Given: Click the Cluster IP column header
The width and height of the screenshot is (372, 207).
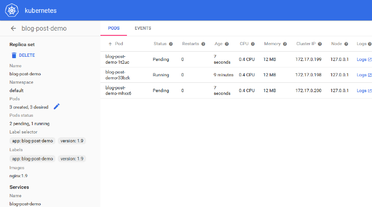Looking at the screenshot, I should click(x=306, y=44).
